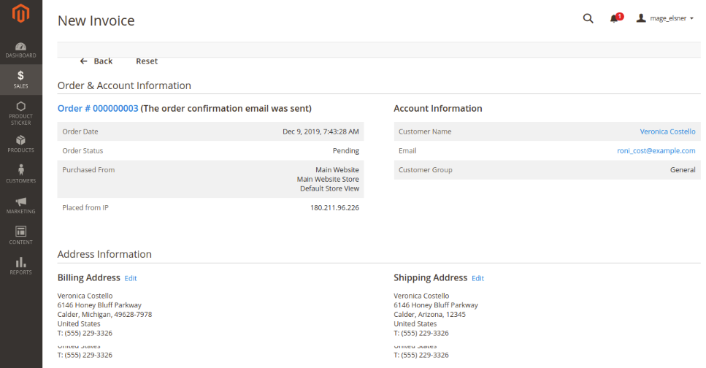Open Product Sticker sidebar icon
The image size is (706, 368).
pos(20,113)
